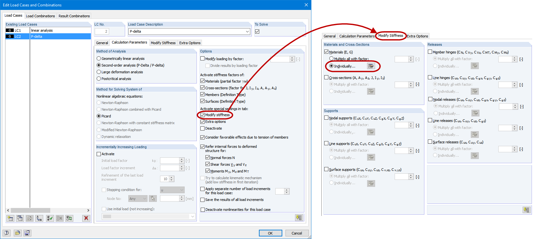The width and height of the screenshot is (538, 239).
Task: Click Surface supports Individually edit icon
Action: click(371, 183)
